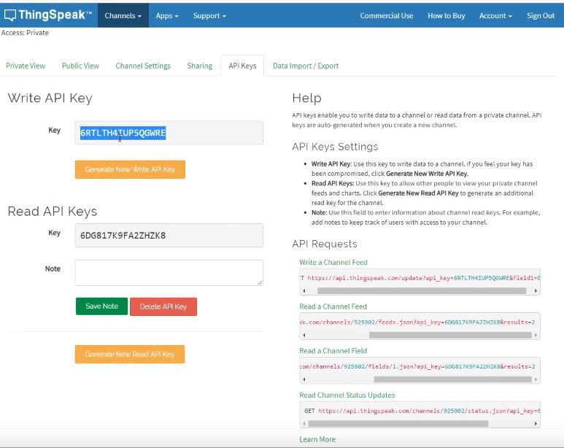Click Generate New Read API Key
This screenshot has height=448, width=564.
coord(130,355)
